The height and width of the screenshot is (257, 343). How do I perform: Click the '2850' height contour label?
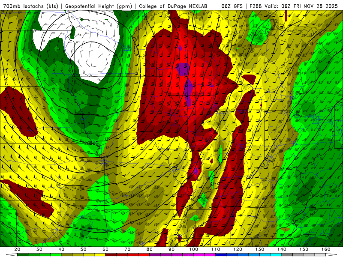point(90,143)
